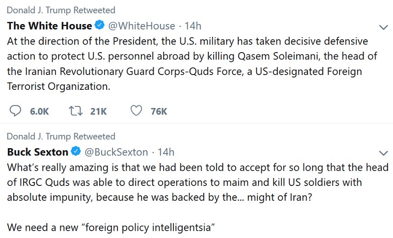
Task: Click Buck Sexton's verified badge
Action: pyautogui.click(x=77, y=152)
